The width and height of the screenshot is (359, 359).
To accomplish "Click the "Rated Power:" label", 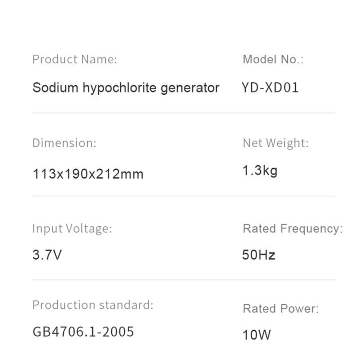I will pyautogui.click(x=280, y=309).
